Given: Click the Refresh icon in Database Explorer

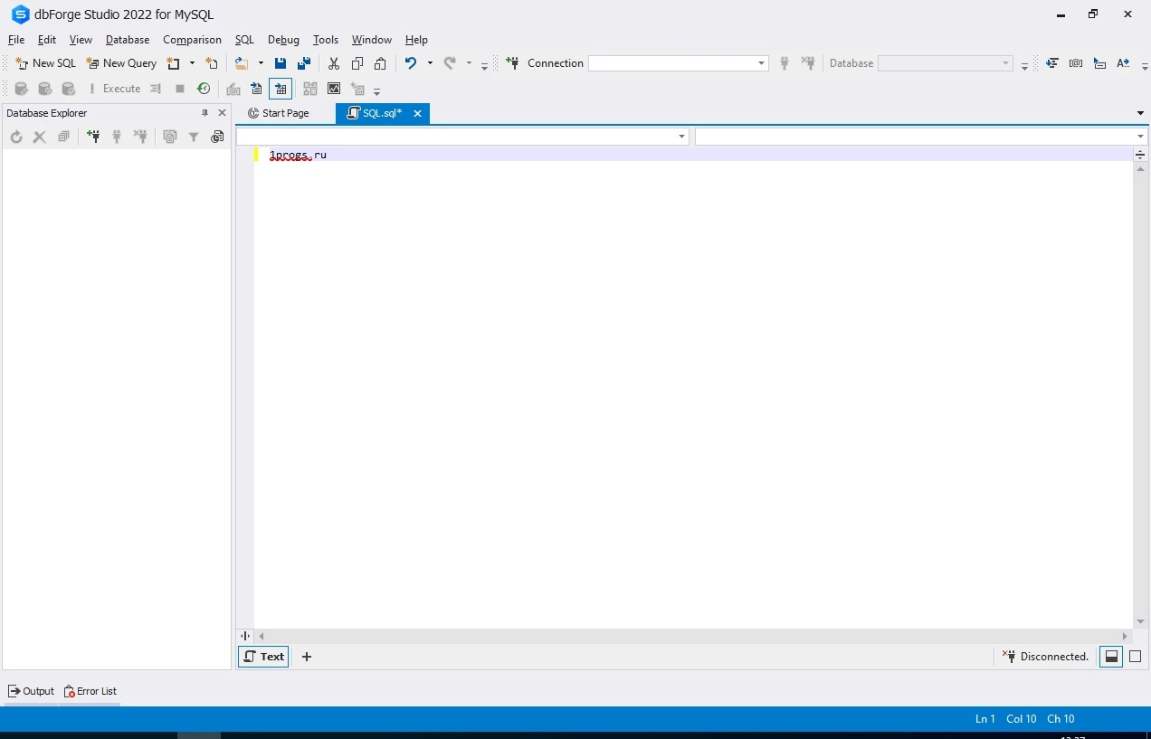Looking at the screenshot, I should pos(16,137).
